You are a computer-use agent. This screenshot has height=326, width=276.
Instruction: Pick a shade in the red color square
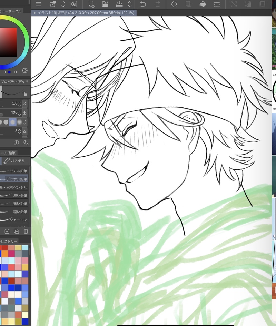tap(8, 42)
